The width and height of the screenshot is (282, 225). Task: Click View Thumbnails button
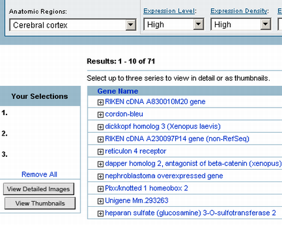40,203
